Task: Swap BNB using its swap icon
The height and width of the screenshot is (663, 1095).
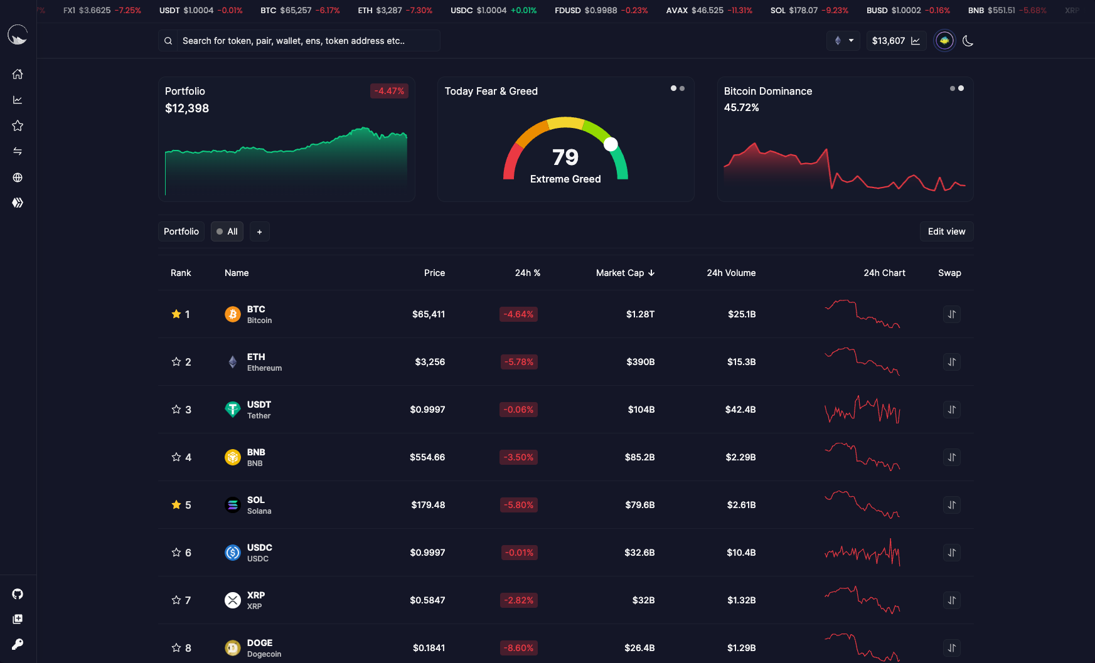Action: [x=952, y=457]
